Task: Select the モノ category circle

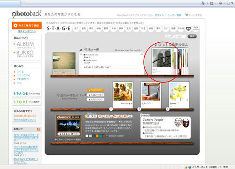Action: click(166, 29)
